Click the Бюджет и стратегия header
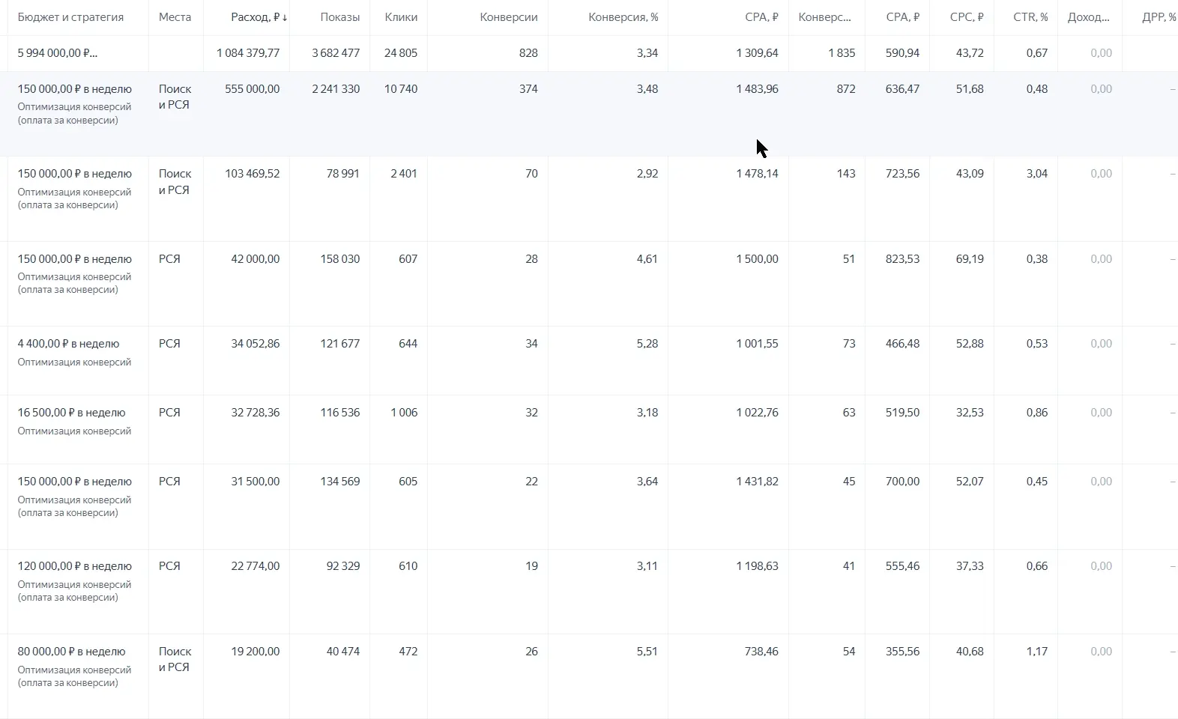This screenshot has height=719, width=1178. point(70,17)
